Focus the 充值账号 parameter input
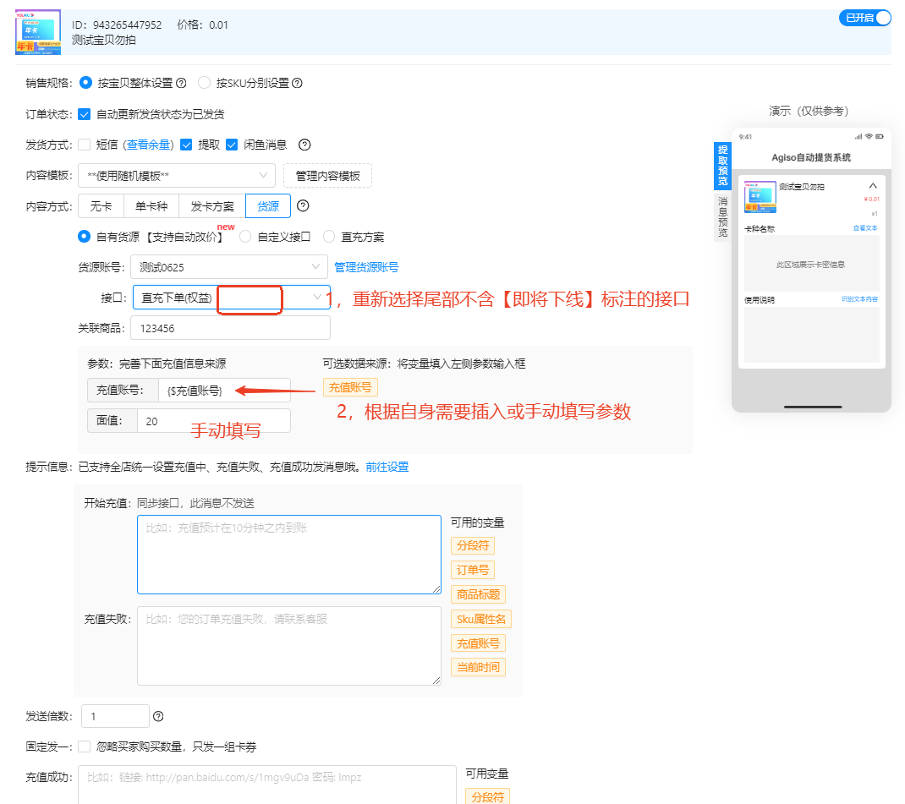Image resolution: width=905 pixels, height=804 pixels. coord(224,391)
